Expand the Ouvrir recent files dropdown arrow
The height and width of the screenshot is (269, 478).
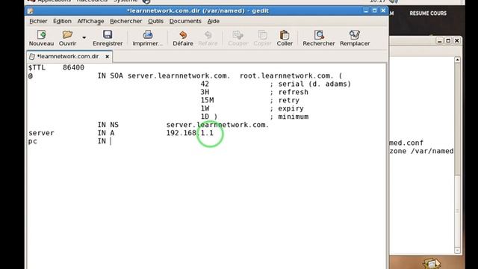pyautogui.click(x=84, y=38)
